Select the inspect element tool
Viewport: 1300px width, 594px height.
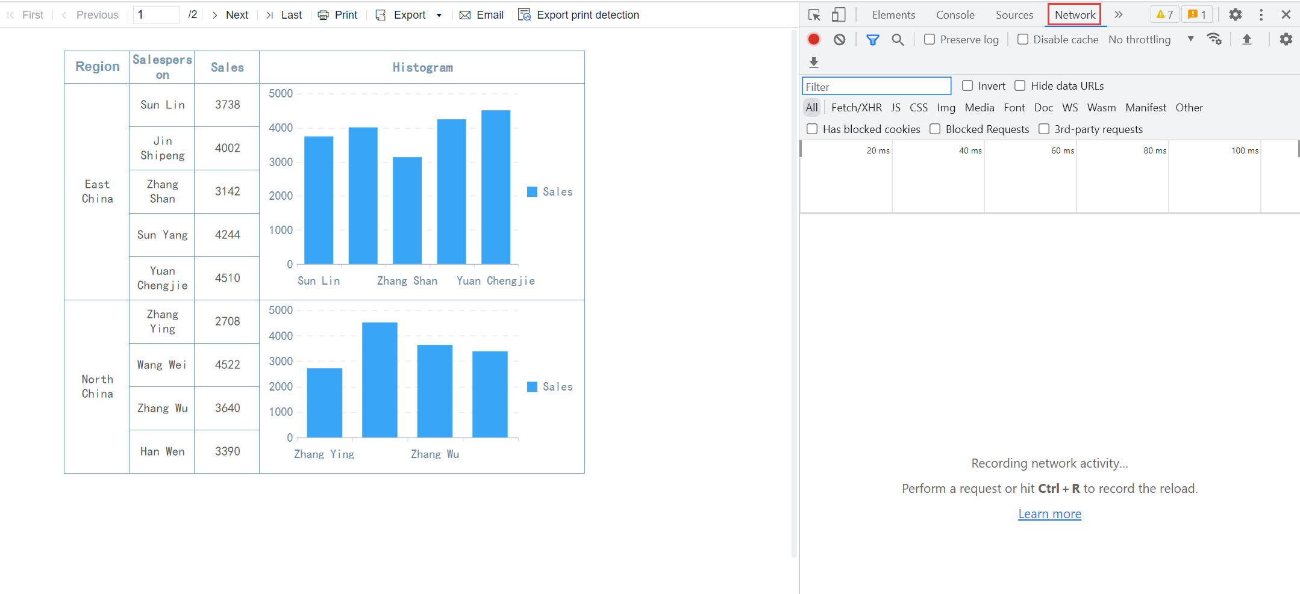[x=814, y=14]
